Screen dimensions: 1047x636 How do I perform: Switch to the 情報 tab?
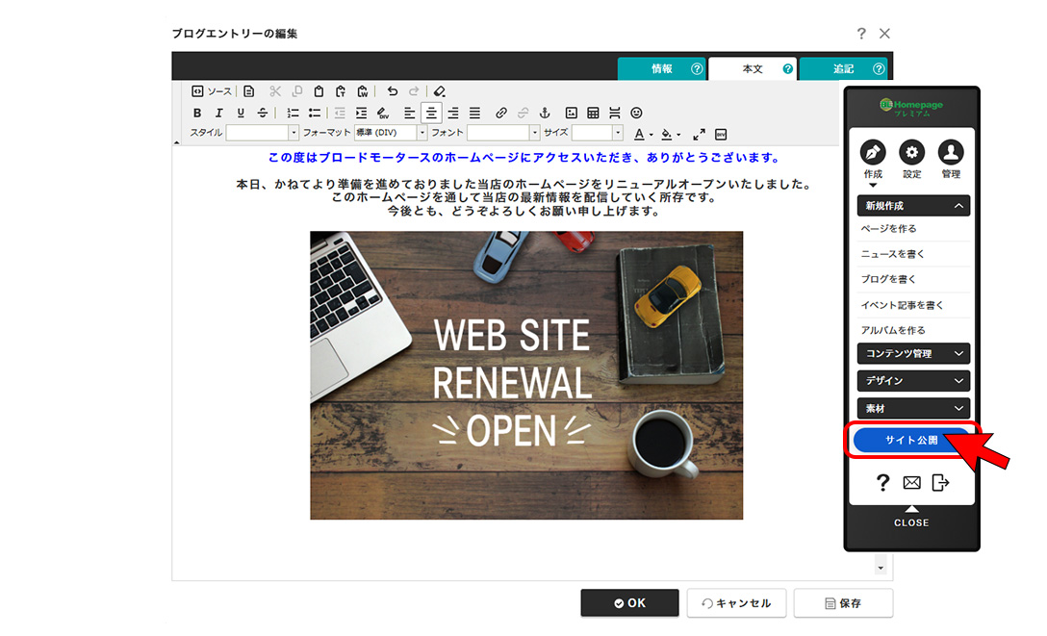(x=662, y=69)
